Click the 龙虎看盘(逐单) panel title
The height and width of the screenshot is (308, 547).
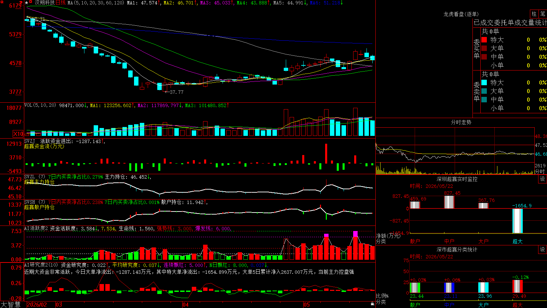(461, 14)
